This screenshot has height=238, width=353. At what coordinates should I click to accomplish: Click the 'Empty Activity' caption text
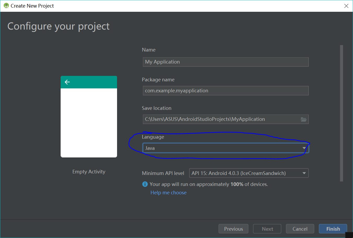click(89, 172)
